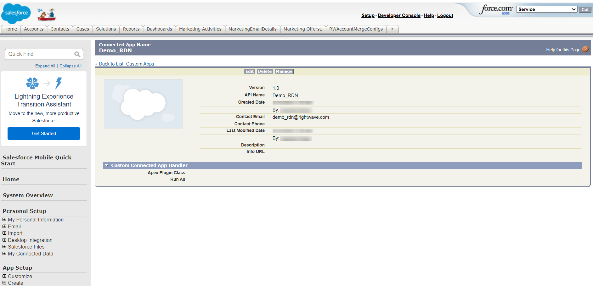
Task: Click the Edit button
Action: (x=250, y=71)
